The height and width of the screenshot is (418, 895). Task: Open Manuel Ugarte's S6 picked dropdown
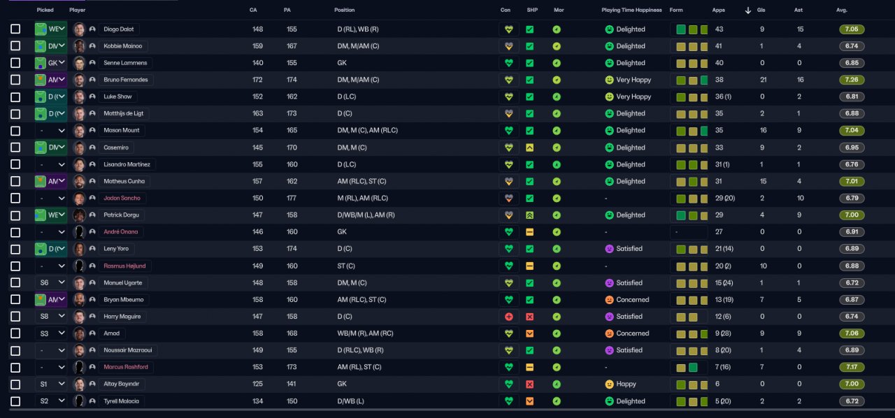pos(51,283)
